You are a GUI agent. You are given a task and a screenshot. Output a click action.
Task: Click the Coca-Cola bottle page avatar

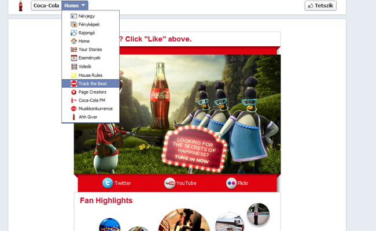(21, 6)
